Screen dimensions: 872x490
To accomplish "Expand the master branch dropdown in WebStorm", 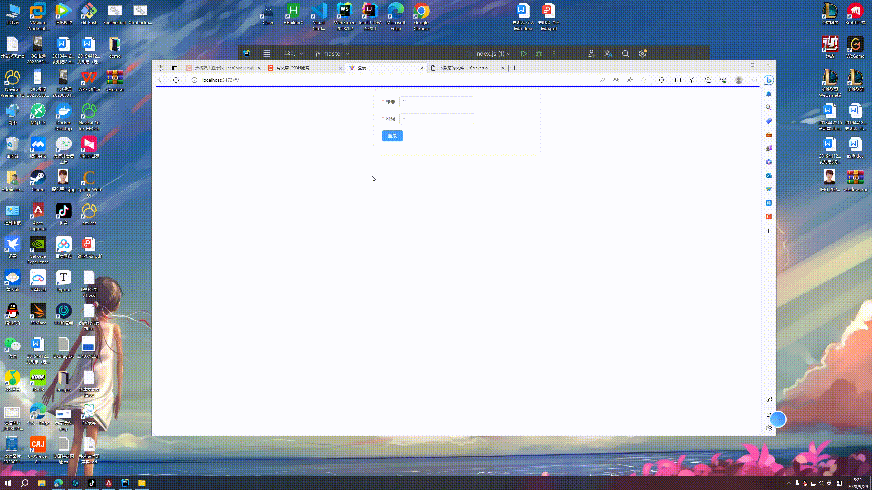I will point(332,54).
